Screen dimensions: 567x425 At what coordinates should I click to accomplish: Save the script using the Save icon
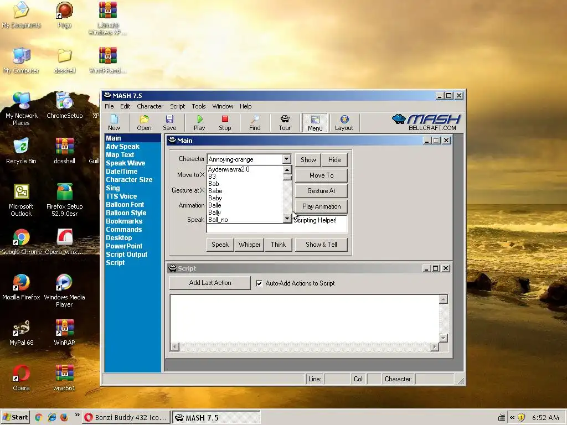click(x=169, y=122)
